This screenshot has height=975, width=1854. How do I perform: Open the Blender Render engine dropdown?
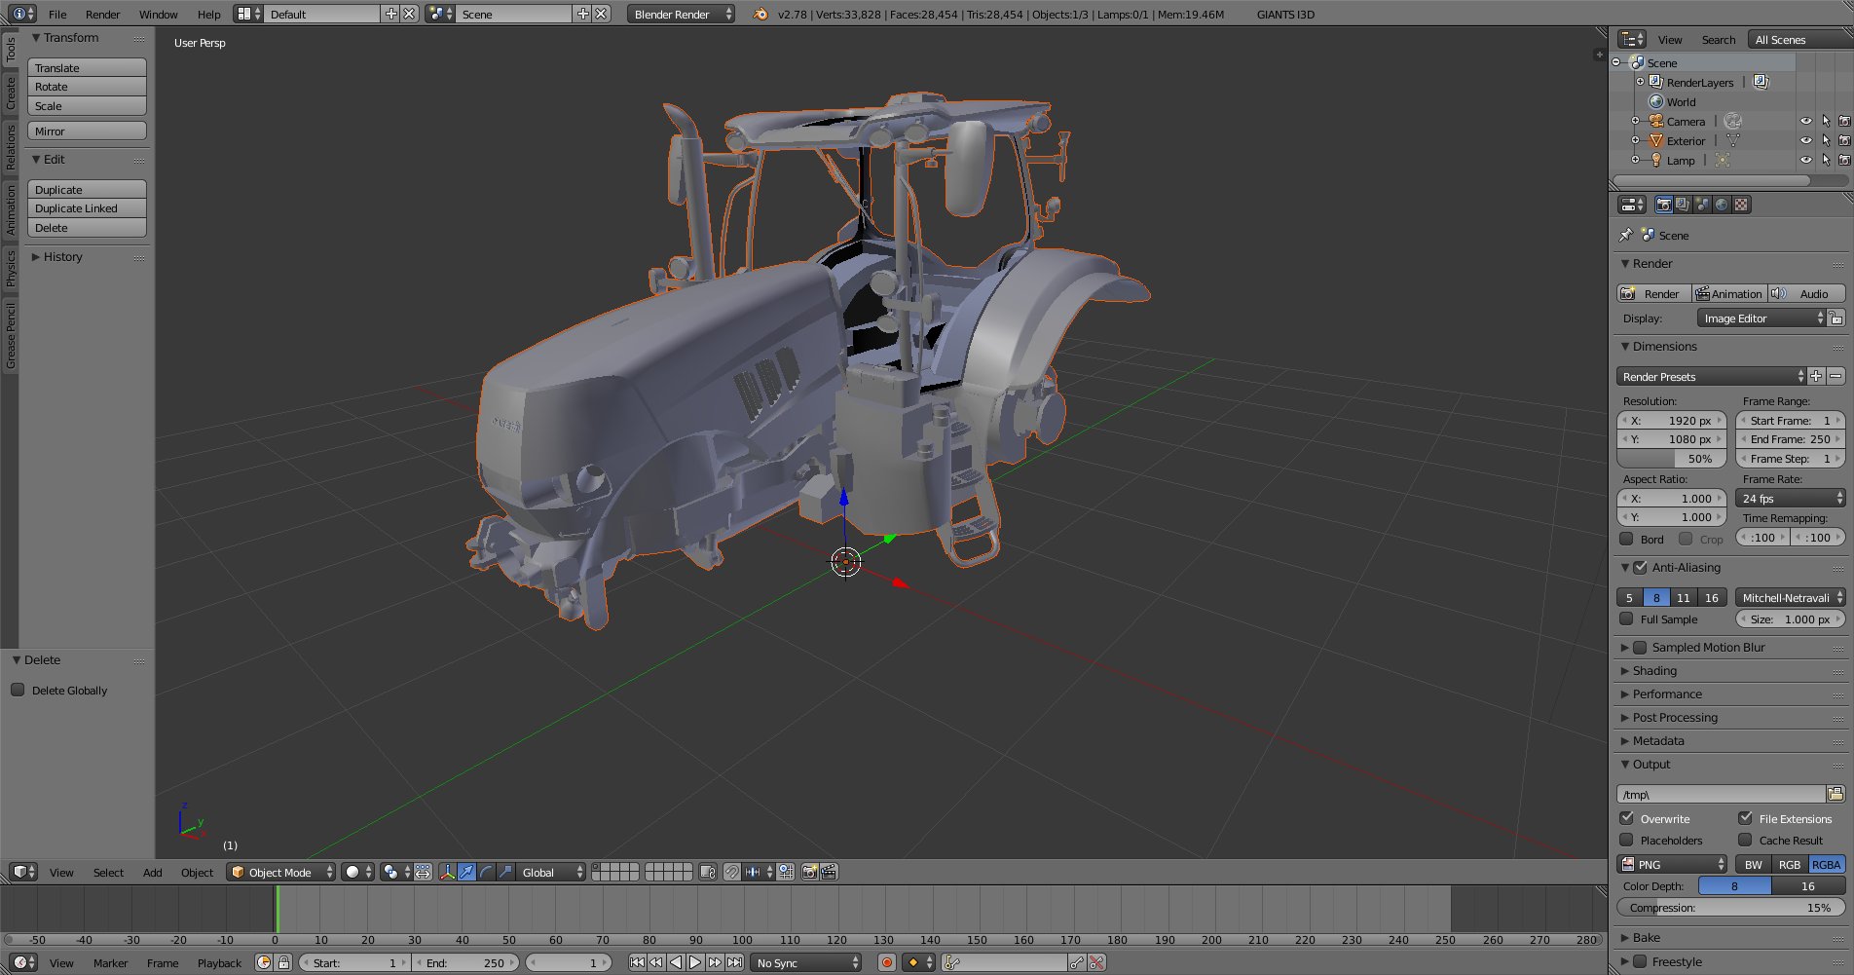pyautogui.click(x=681, y=14)
